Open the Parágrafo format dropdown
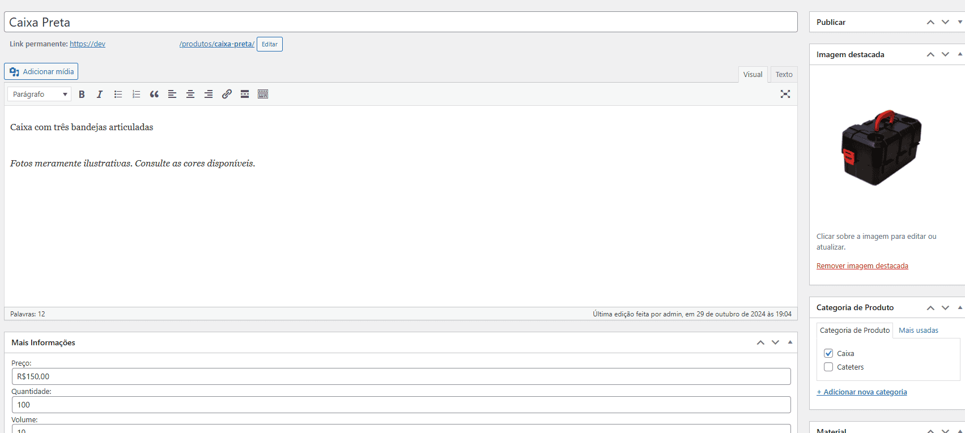 pyautogui.click(x=39, y=95)
